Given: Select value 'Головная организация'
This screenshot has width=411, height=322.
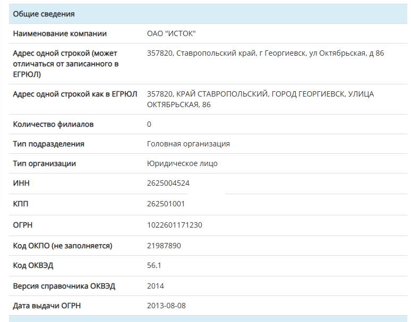Looking at the screenshot, I should 189,144.
